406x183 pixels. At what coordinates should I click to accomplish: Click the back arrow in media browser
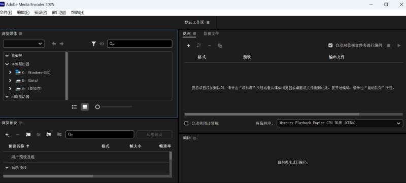(x=54, y=44)
